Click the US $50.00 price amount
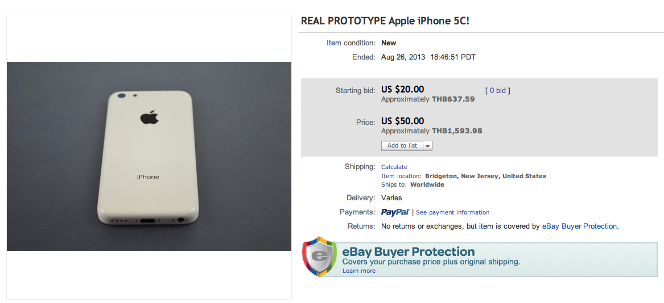664x303 pixels. point(402,121)
